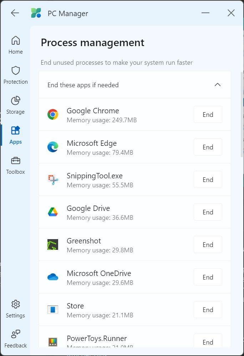
Task: Click Memory usage: 36.6MB text
Action: point(100,218)
